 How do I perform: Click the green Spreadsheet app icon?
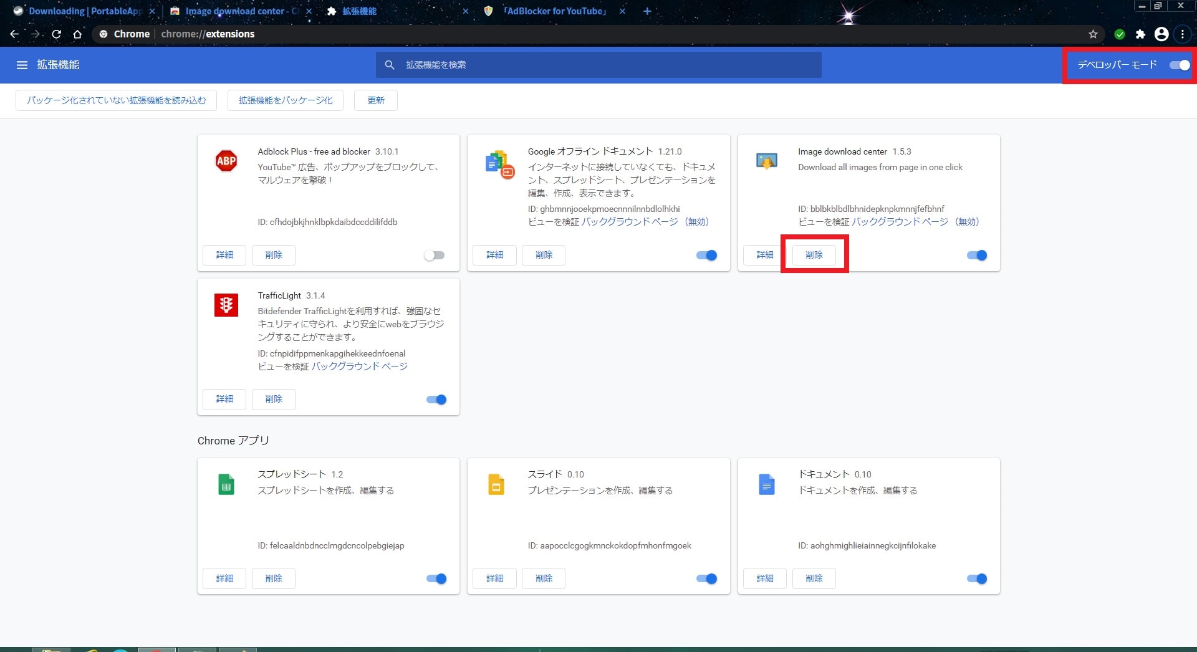[226, 484]
